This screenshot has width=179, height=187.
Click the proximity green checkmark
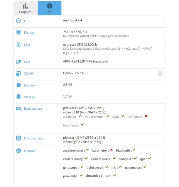click(x=81, y=176)
